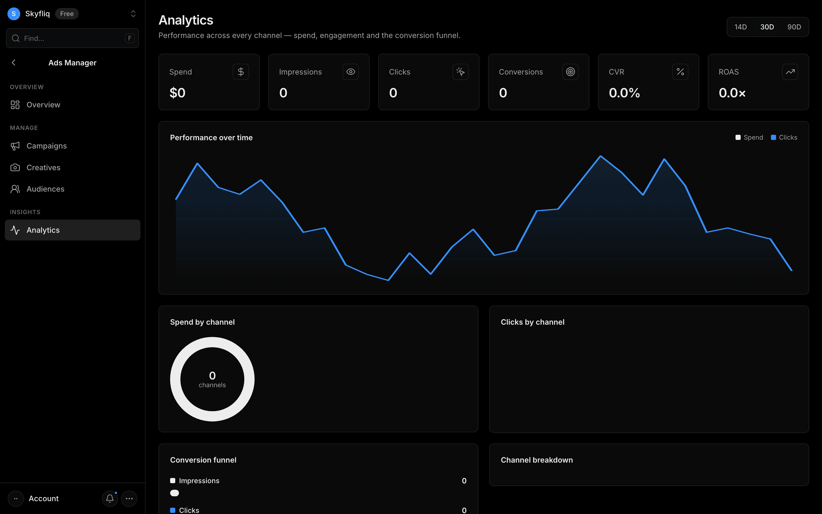822x514 pixels.
Task: Click the Spend by channel donut chart
Action: [x=212, y=379]
